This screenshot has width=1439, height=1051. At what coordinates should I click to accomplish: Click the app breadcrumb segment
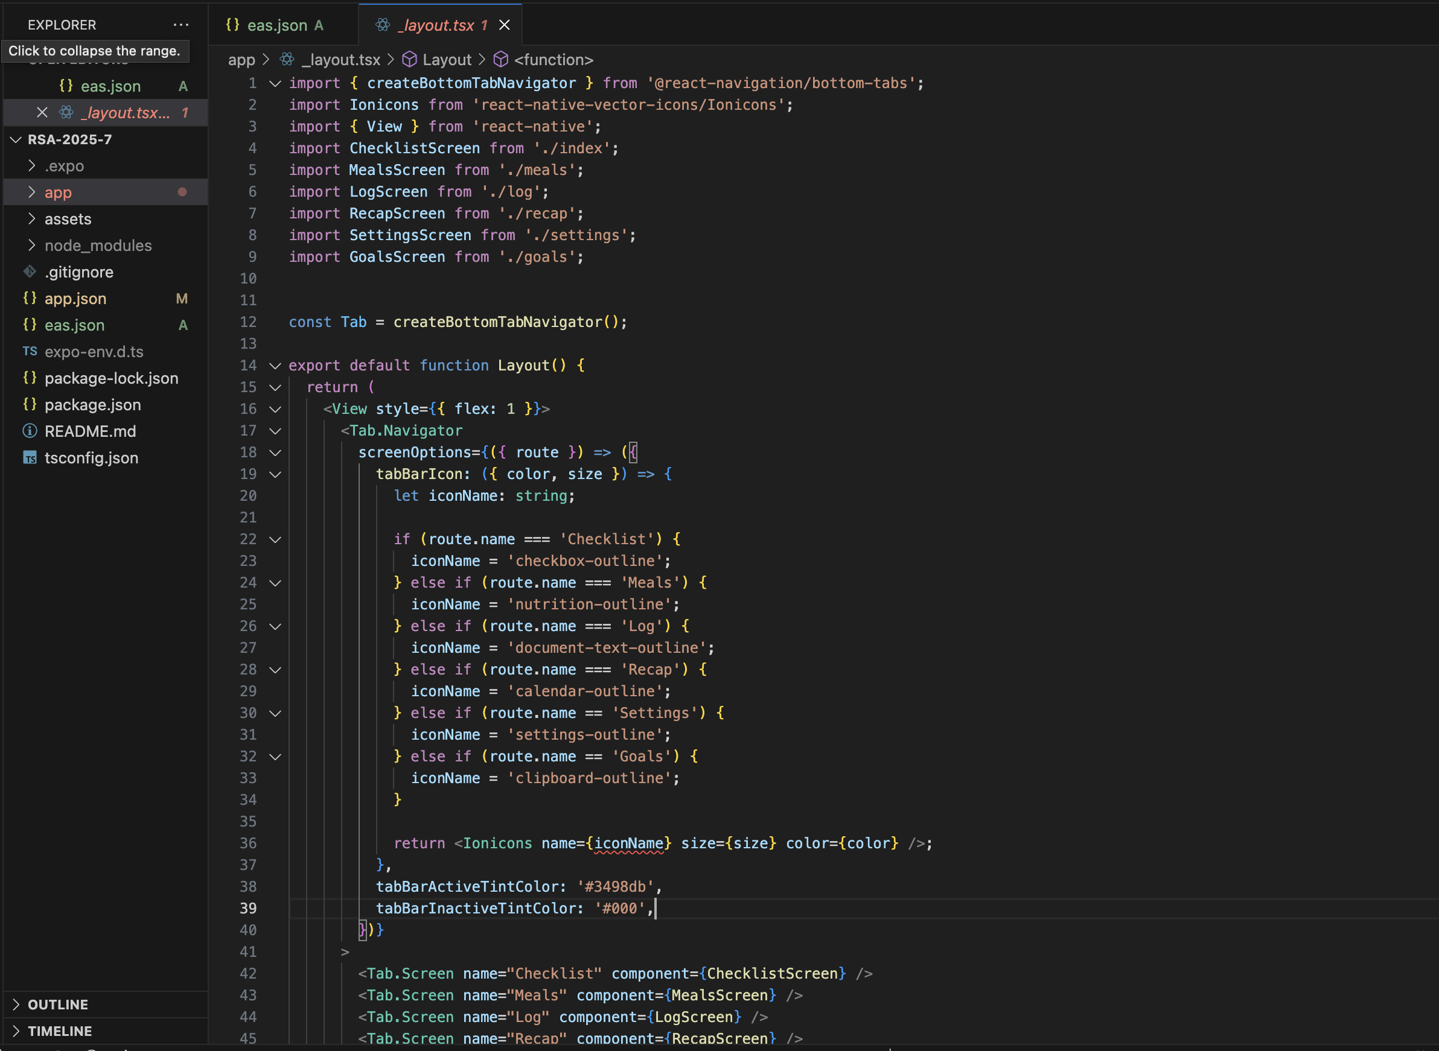tap(241, 60)
